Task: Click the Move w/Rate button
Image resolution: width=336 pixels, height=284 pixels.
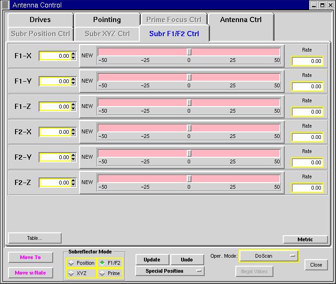Action: (x=31, y=273)
